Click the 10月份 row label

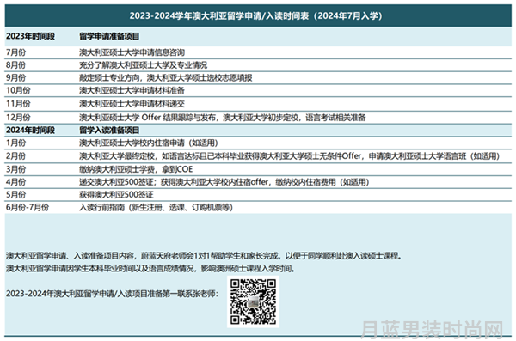[18, 90]
